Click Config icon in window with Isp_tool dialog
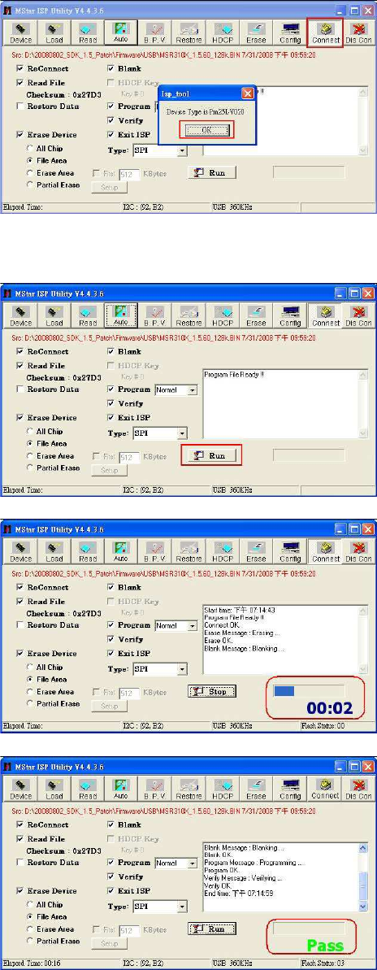Screen dimensions: 377x970 [x=291, y=34]
